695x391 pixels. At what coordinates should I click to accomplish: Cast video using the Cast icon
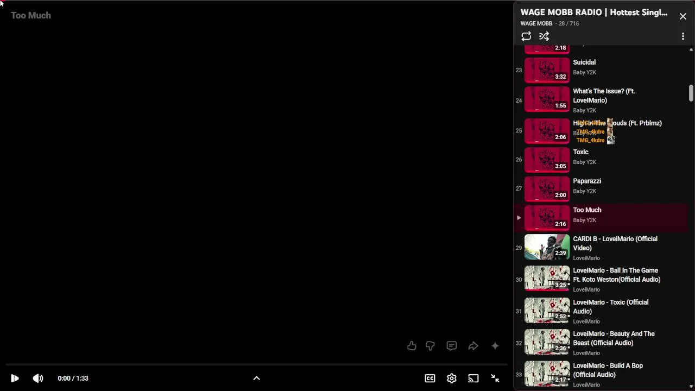pos(473,379)
